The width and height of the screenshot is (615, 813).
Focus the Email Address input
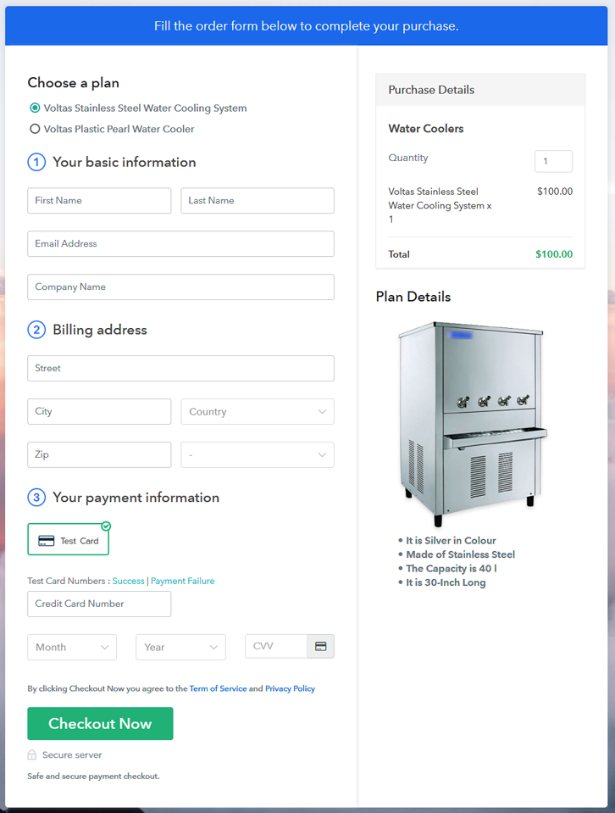[x=180, y=243]
